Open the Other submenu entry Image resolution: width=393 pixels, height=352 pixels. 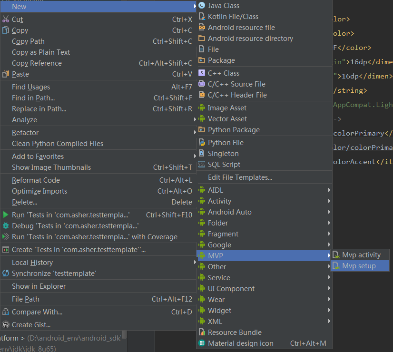264,266
